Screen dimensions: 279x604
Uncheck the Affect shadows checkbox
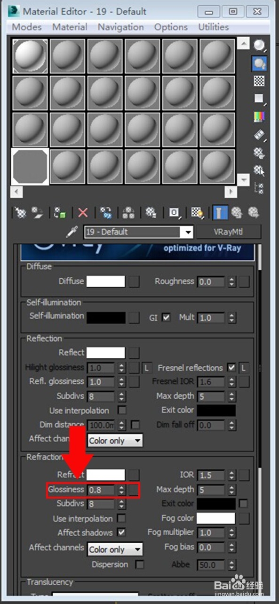pyautogui.click(x=121, y=533)
